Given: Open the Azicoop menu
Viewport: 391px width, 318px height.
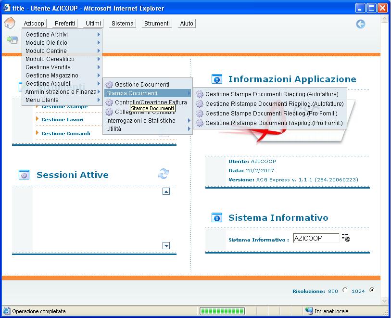Looking at the screenshot, I should tap(34, 24).
